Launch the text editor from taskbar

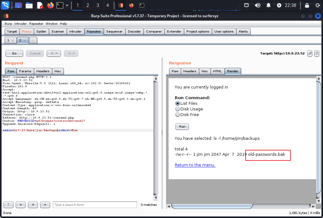40,5
